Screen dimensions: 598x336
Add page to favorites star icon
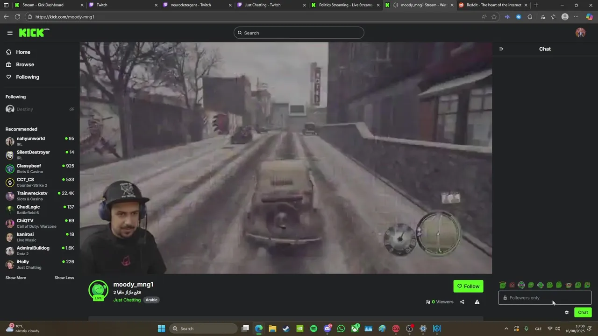click(494, 17)
